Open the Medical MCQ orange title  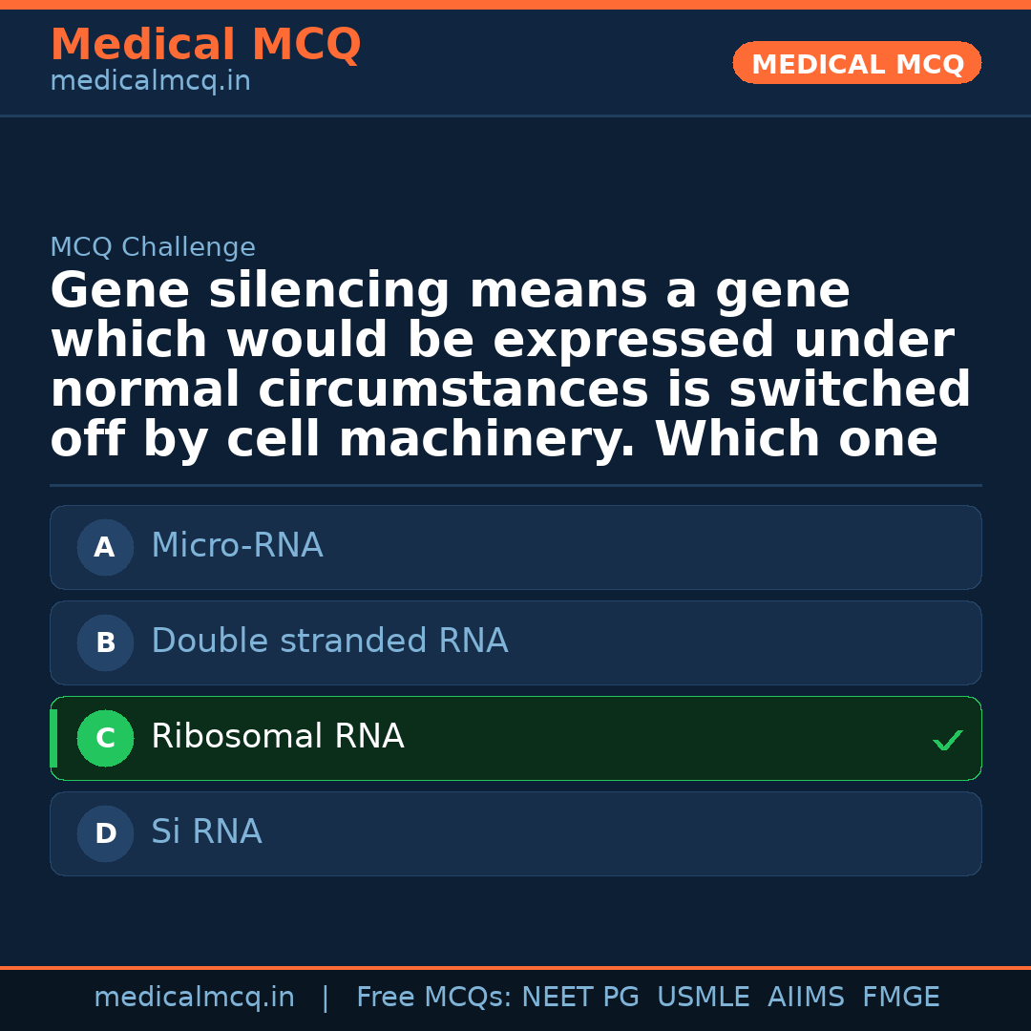click(205, 45)
